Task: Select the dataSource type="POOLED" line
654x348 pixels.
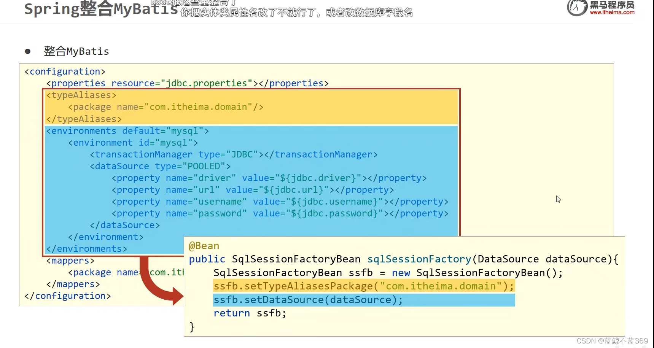Action: click(160, 166)
